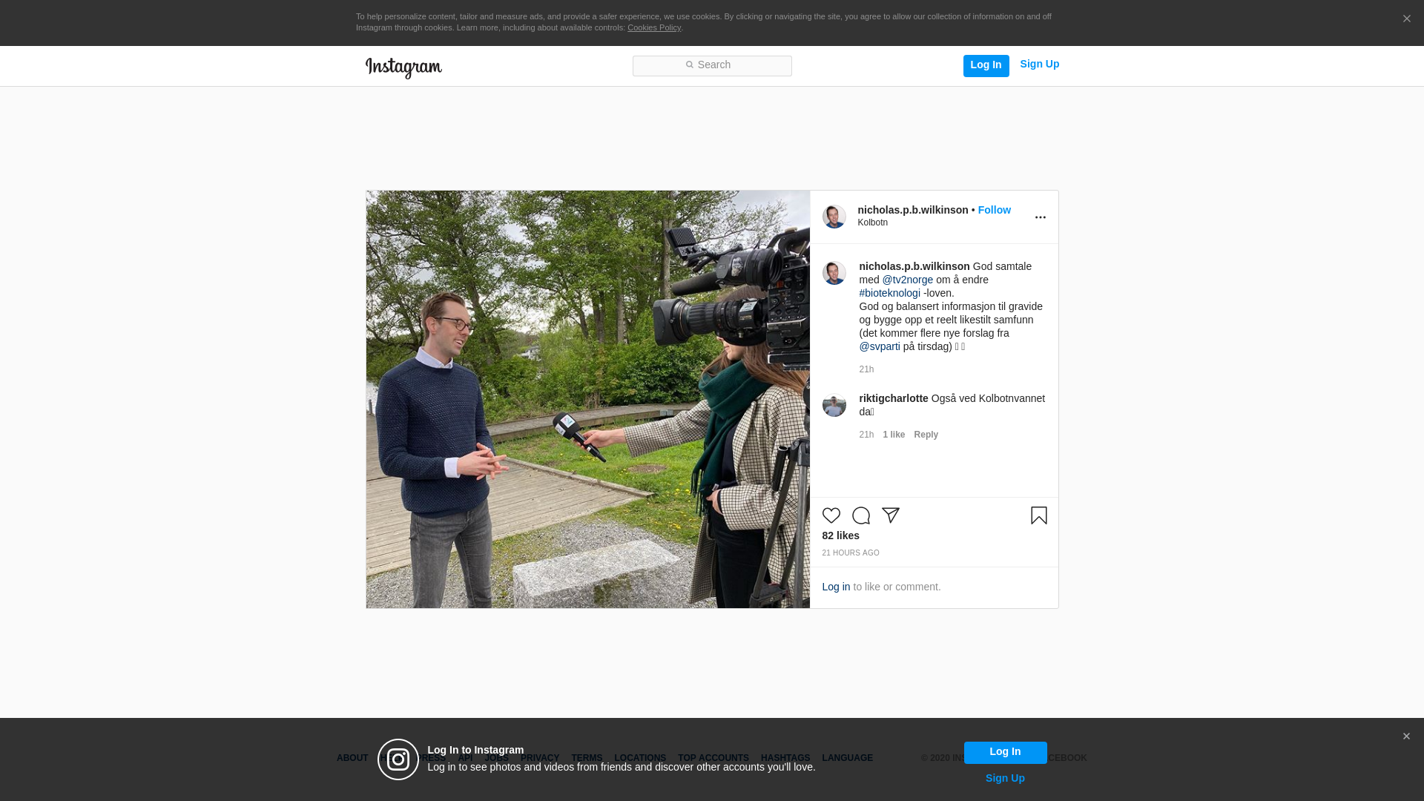Click the comment bubble icon
Image resolution: width=1424 pixels, height=801 pixels.
point(860,515)
